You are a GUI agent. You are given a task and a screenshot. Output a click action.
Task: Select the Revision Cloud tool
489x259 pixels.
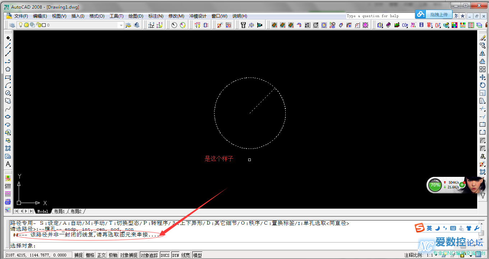coord(8,101)
